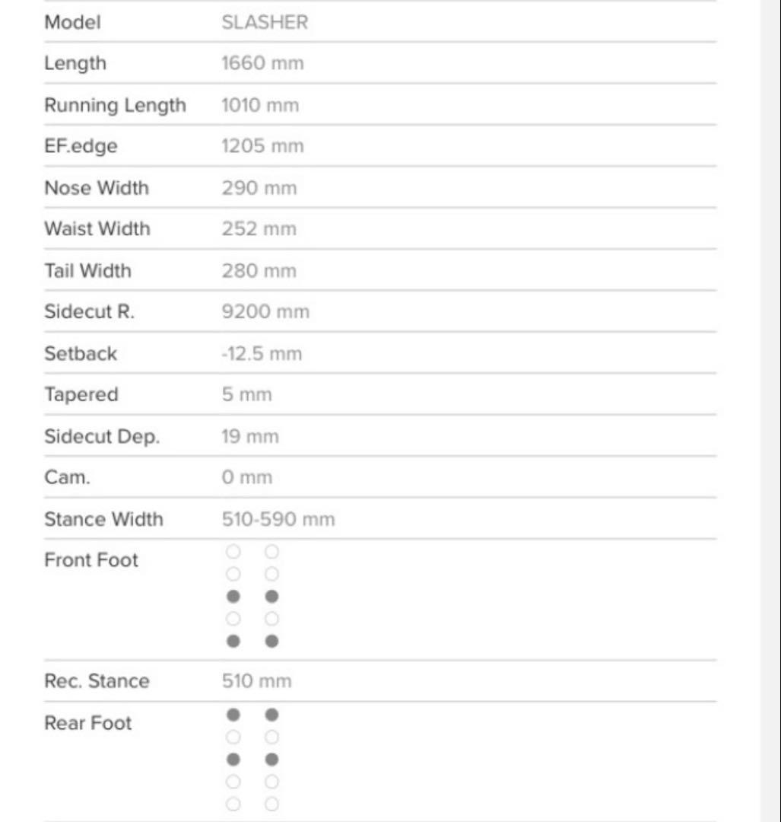This screenshot has height=822, width=781.
Task: Click the top-right filled Rear Foot dot
Action: click(271, 715)
